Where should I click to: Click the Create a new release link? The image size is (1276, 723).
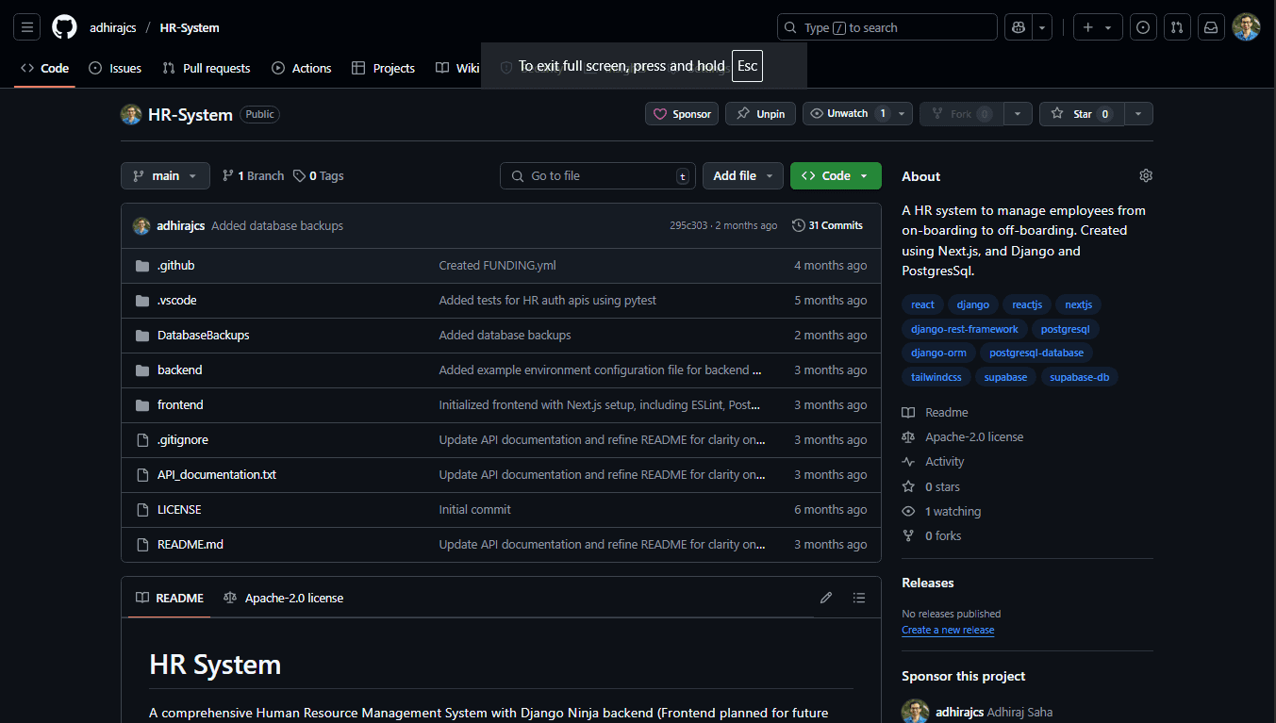click(x=948, y=630)
